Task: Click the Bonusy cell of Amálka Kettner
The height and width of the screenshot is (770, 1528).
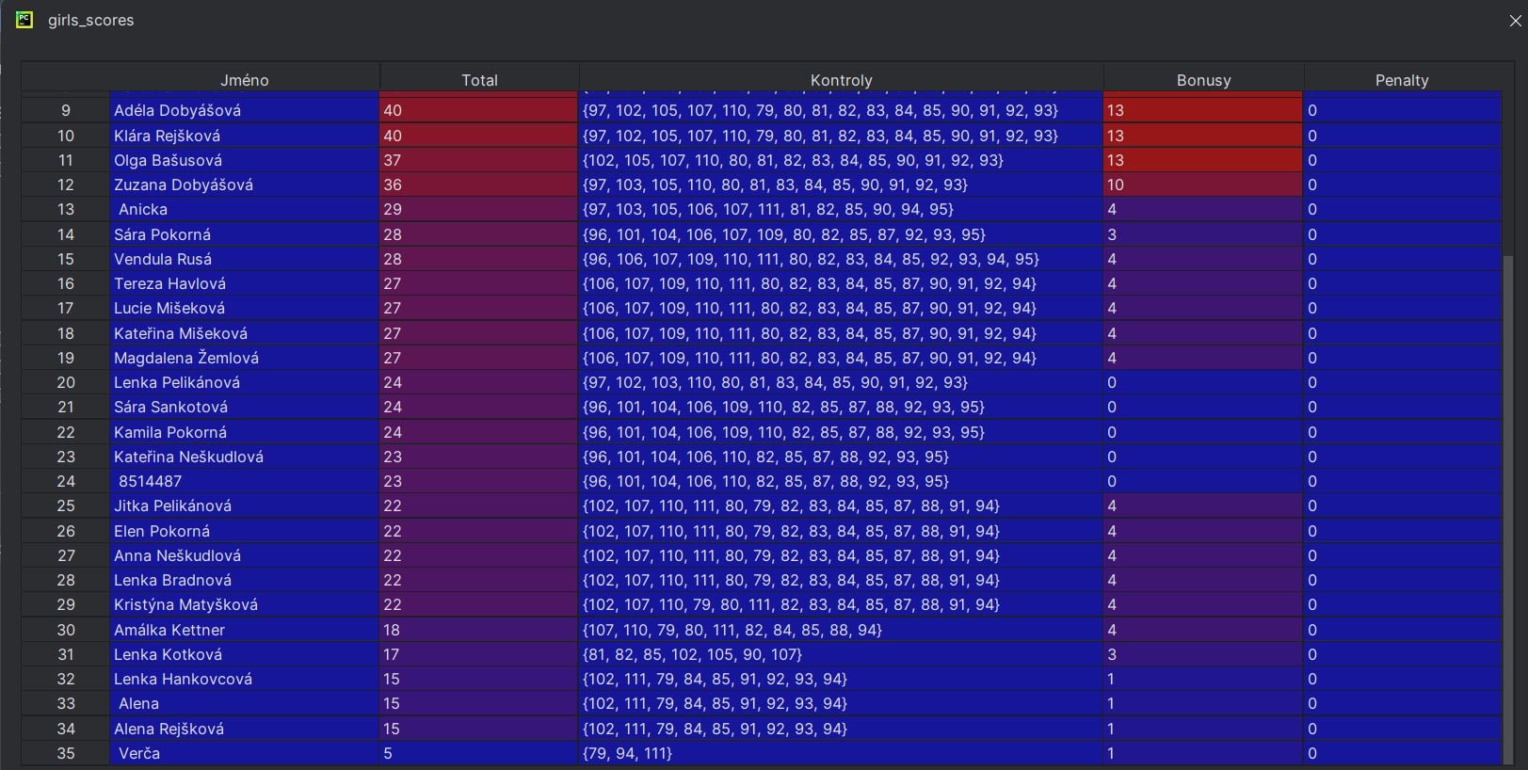Action: pos(1203,630)
